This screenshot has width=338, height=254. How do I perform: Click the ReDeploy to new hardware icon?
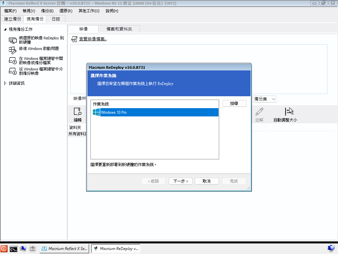tap(13, 40)
